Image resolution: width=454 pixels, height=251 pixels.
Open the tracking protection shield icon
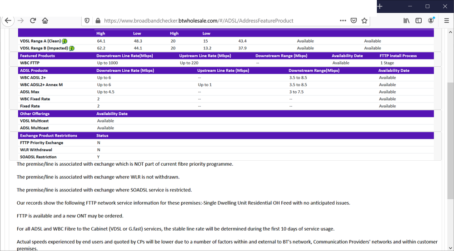pyautogui.click(x=87, y=21)
